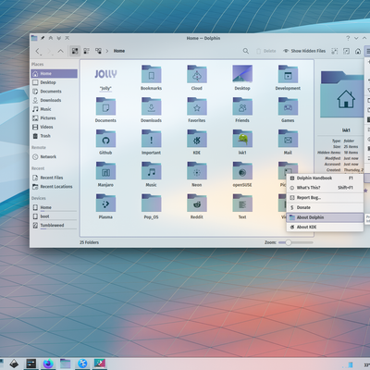Open Recent Locations entry

click(54, 187)
